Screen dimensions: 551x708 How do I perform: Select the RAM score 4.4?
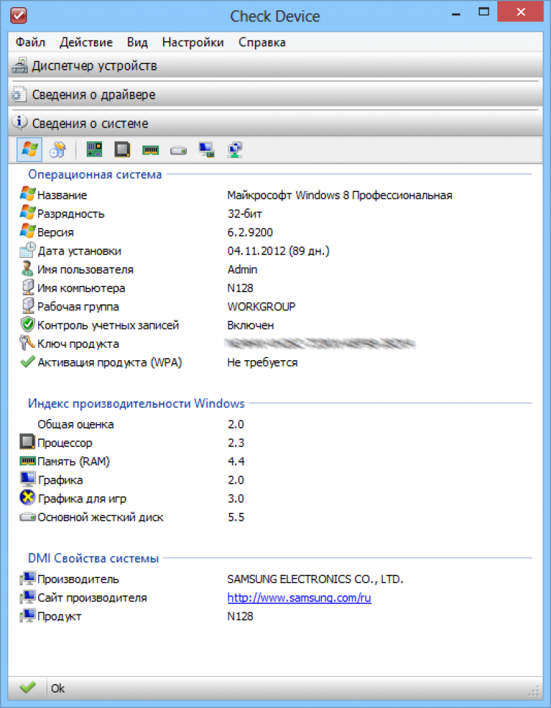[236, 462]
